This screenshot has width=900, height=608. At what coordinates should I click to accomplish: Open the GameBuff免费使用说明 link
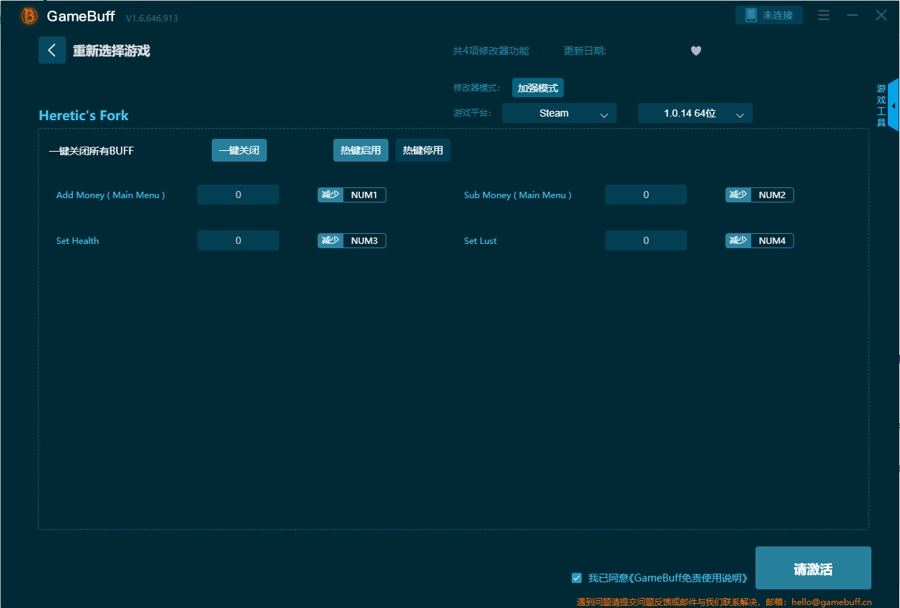point(688,578)
